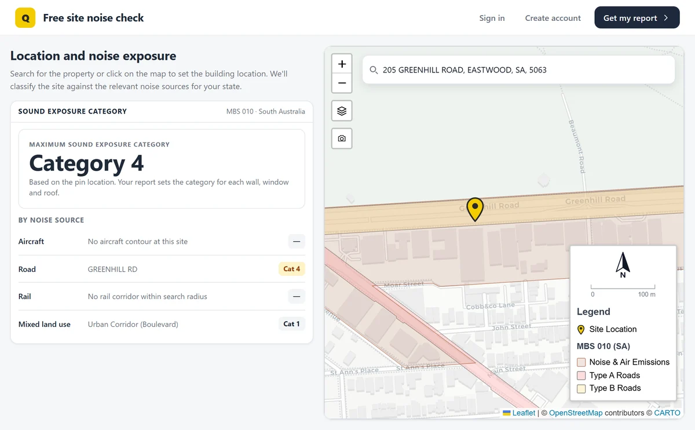Click the arrow in Get my report
The image size is (695, 430).
666,18
